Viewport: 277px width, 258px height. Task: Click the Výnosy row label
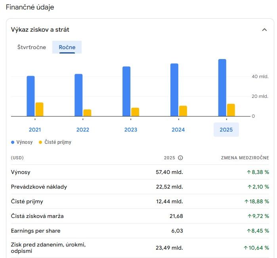21,172
